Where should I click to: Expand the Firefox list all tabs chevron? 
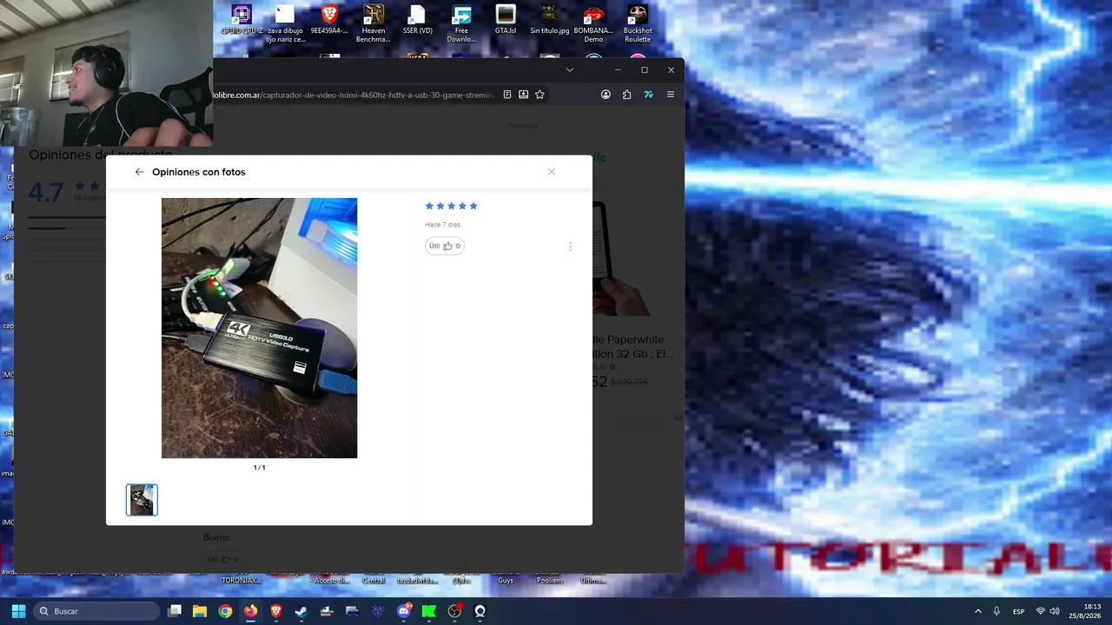click(570, 69)
